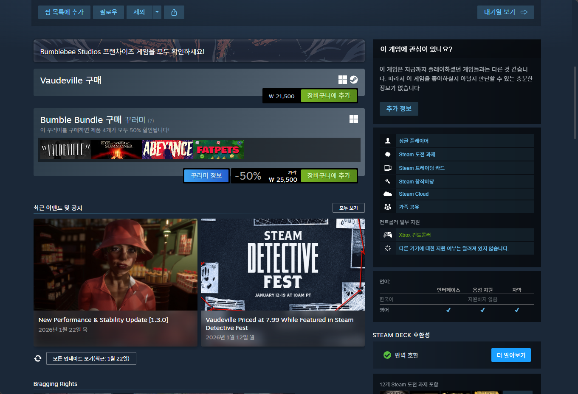Click the 제외 ignore button
This screenshot has width=578, height=394.
139,12
